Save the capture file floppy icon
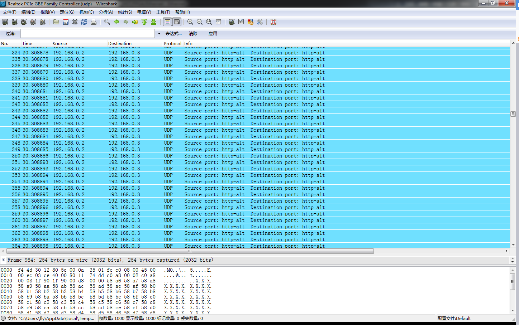Screen dimensions: 519x325 pyautogui.click(x=66, y=22)
